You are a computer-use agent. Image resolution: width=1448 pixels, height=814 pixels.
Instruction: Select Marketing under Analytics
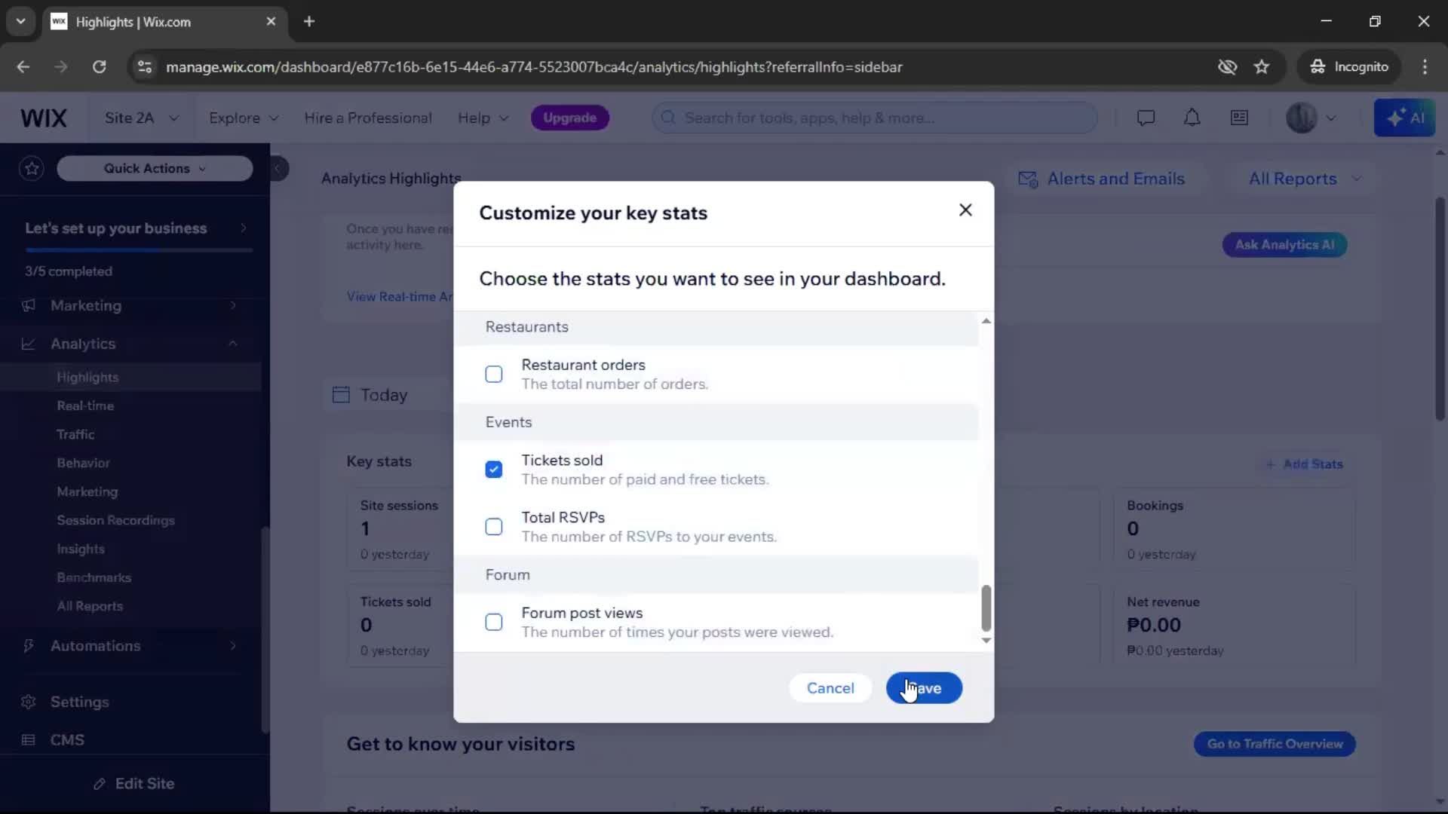87,492
